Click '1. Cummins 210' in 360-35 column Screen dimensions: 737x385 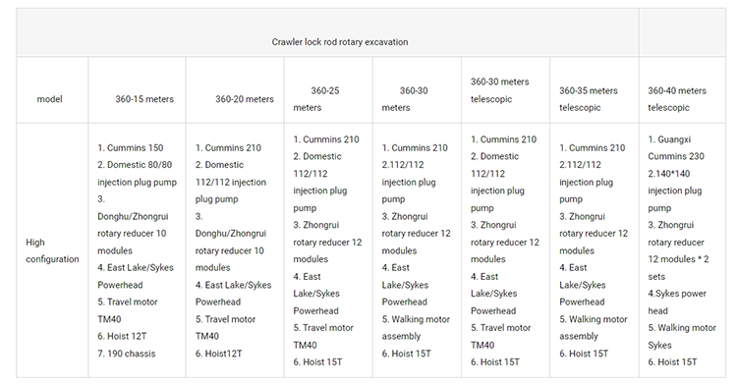pos(593,148)
